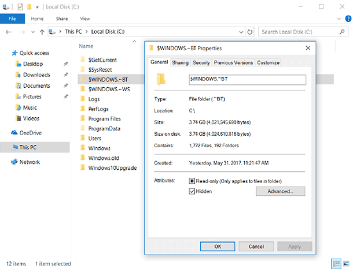Open Videos in navigation pane

tap(31, 118)
